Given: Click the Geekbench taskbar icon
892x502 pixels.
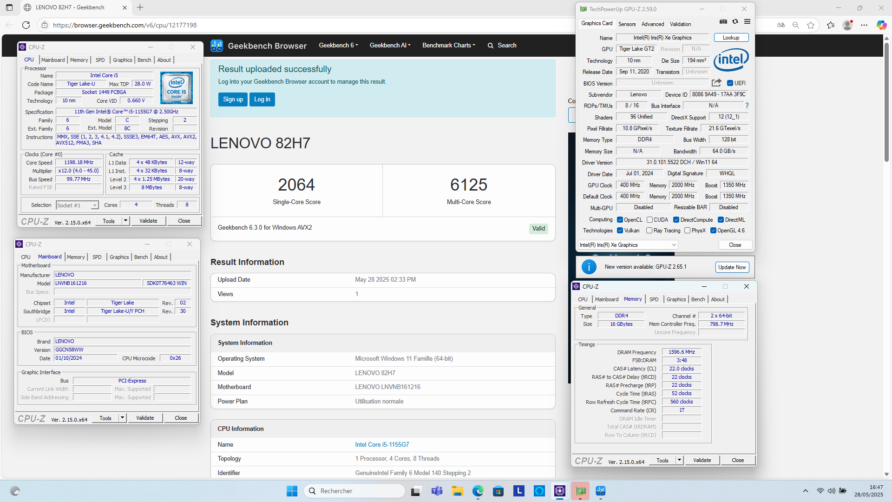Looking at the screenshot, I should pyautogui.click(x=601, y=491).
